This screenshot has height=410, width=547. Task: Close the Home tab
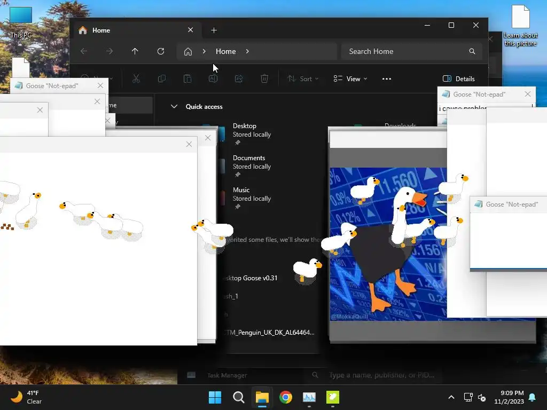tap(191, 30)
